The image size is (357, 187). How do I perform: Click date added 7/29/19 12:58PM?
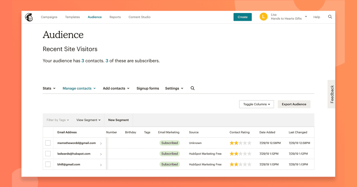tap(270, 143)
